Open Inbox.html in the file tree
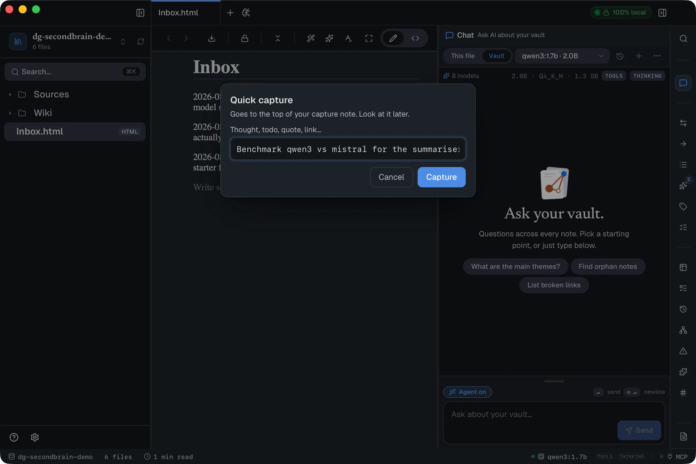 [75, 131]
